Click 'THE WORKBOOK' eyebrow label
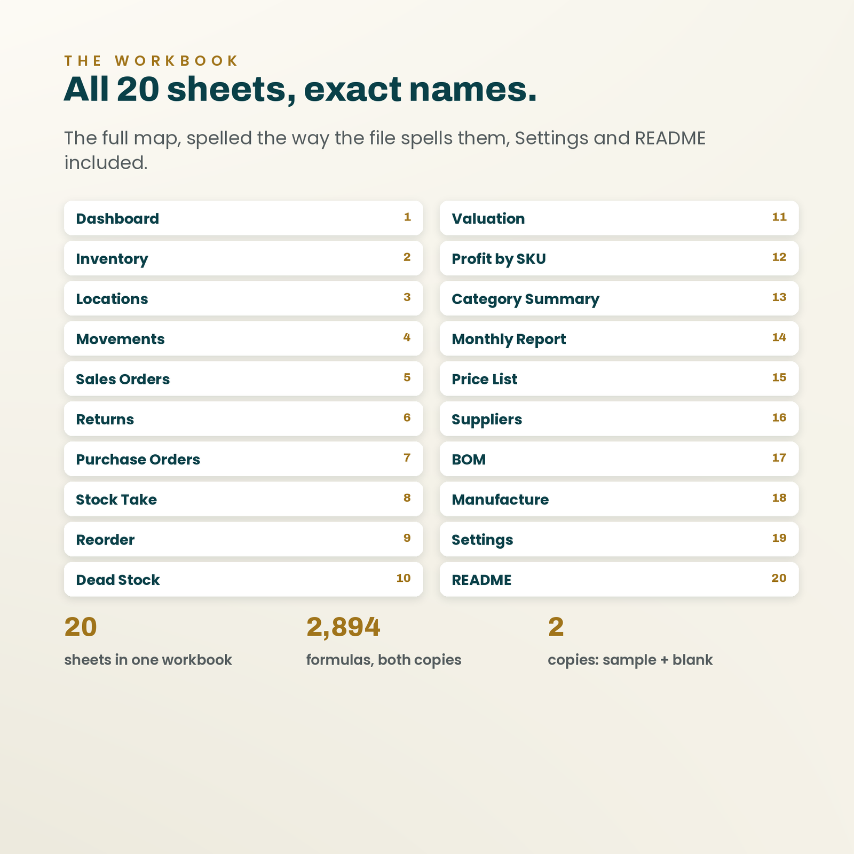This screenshot has height=854, width=854. click(152, 61)
